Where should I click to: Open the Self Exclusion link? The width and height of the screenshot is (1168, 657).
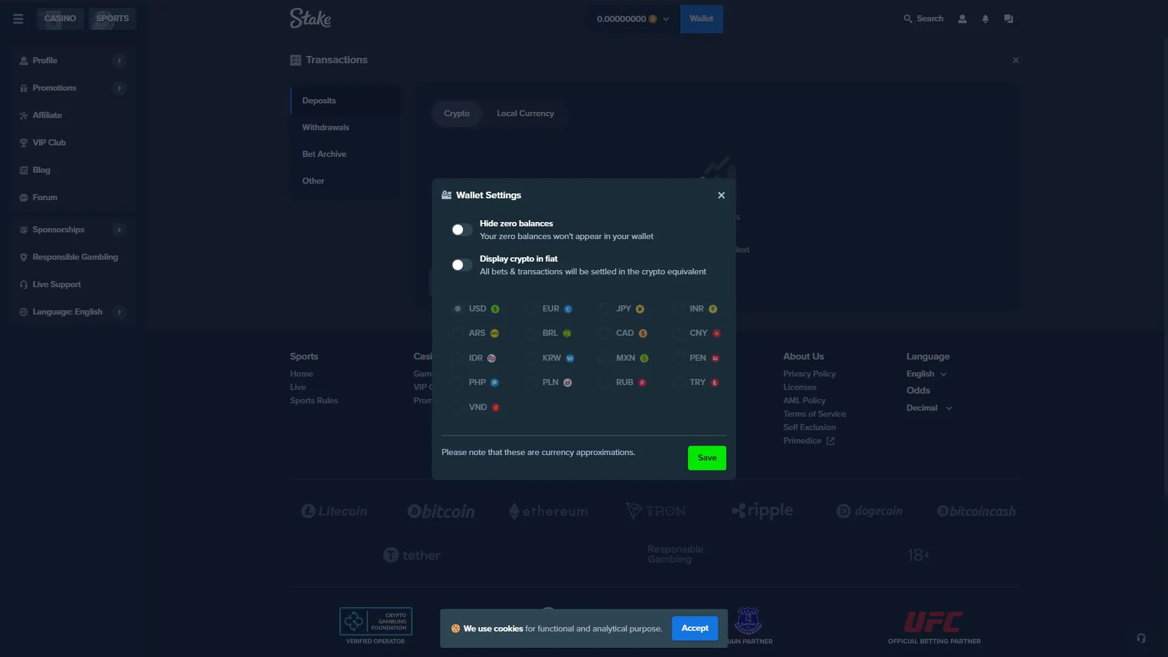[809, 428]
